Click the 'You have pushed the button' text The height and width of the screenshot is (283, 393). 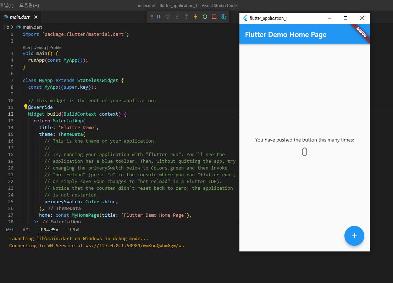click(305, 140)
